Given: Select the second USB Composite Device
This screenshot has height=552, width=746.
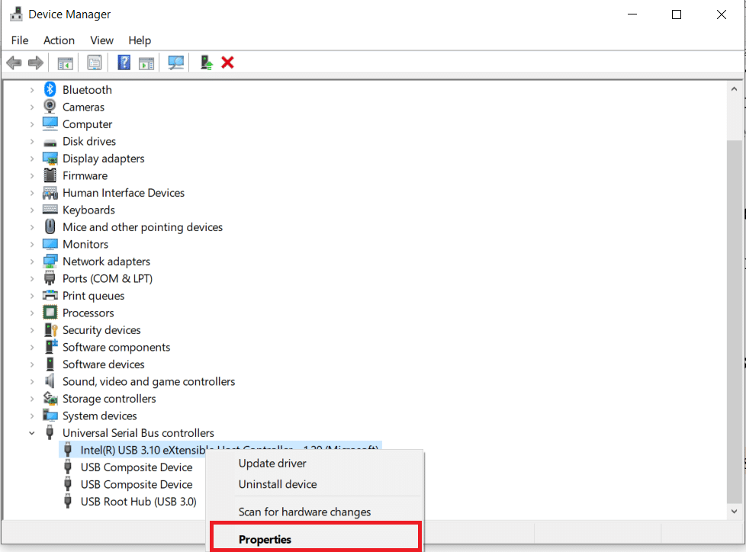Looking at the screenshot, I should 137,484.
